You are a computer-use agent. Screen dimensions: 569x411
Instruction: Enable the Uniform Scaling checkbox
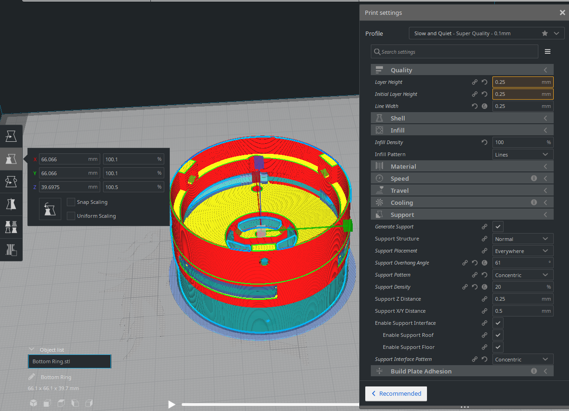pos(71,216)
